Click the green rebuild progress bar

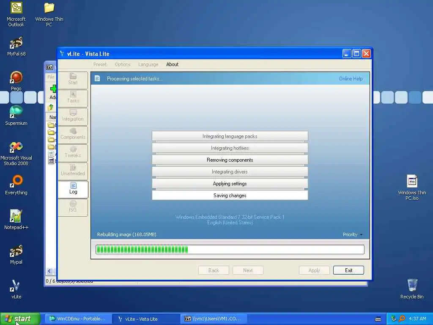coord(230,249)
